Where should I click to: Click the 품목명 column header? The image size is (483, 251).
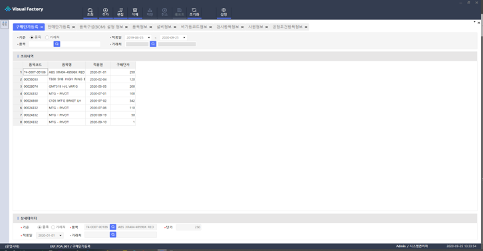[67, 65]
